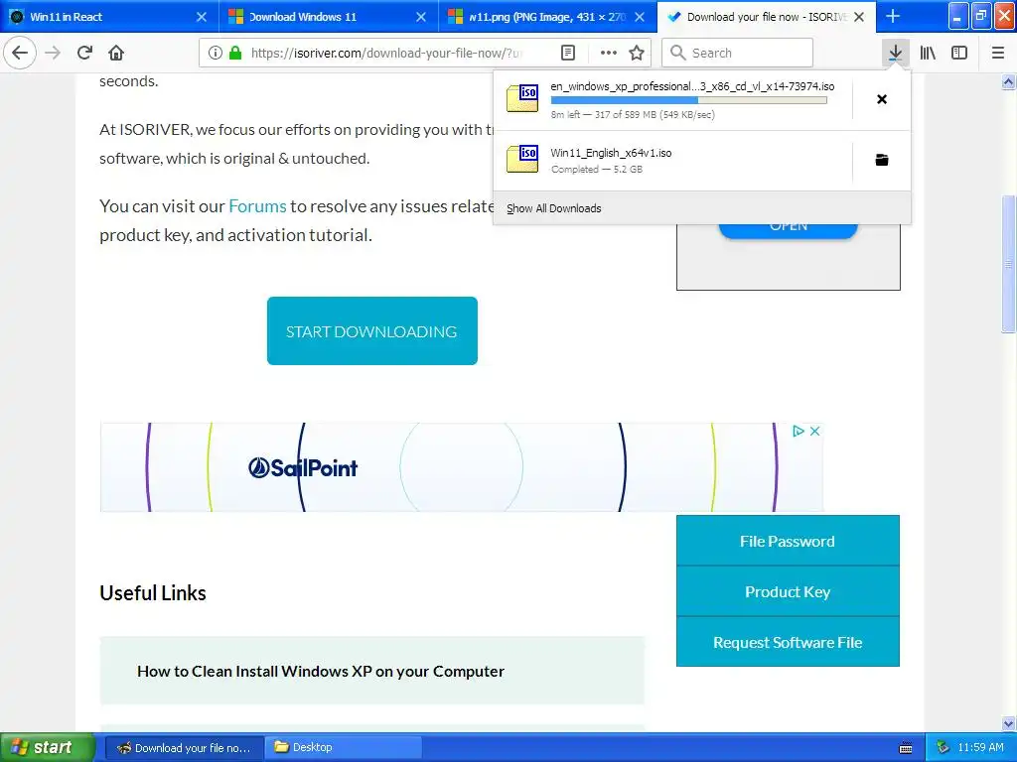Click the system tray network icon
The image size is (1017, 762).
tap(944, 748)
